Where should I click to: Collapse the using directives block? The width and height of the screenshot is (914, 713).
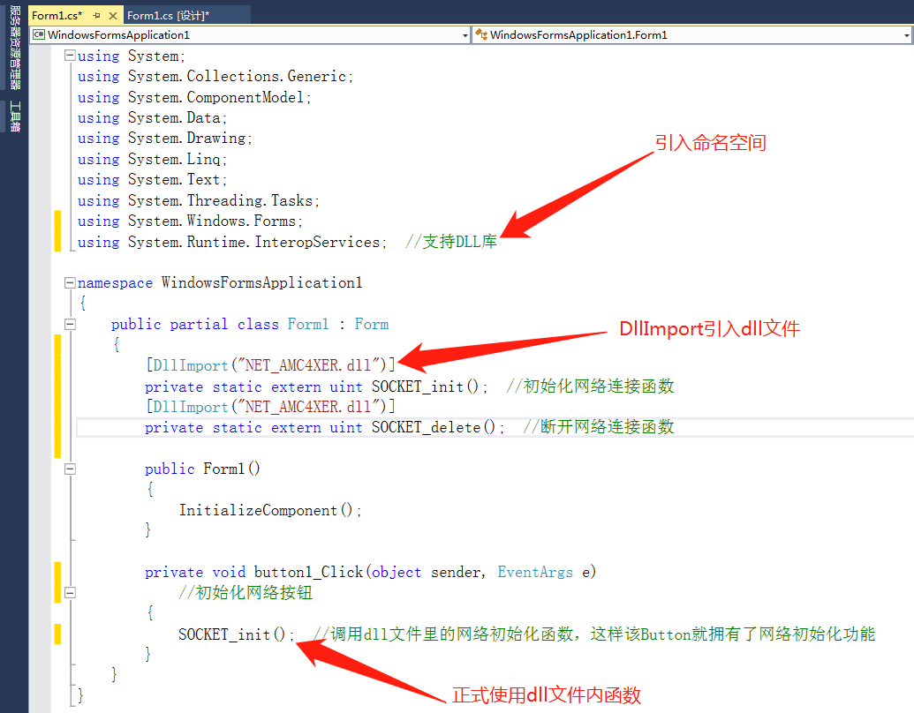pos(70,56)
